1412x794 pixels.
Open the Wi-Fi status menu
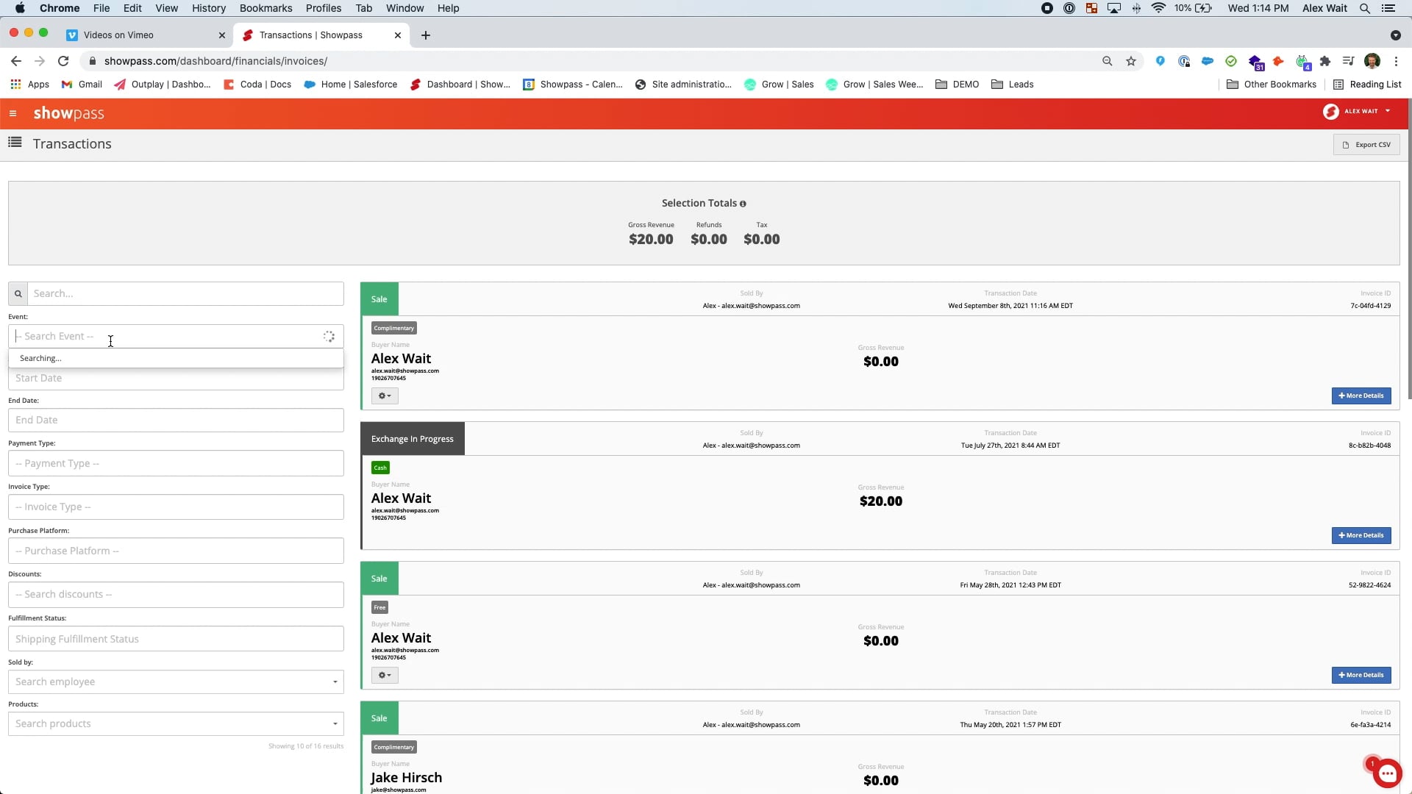coord(1158,8)
